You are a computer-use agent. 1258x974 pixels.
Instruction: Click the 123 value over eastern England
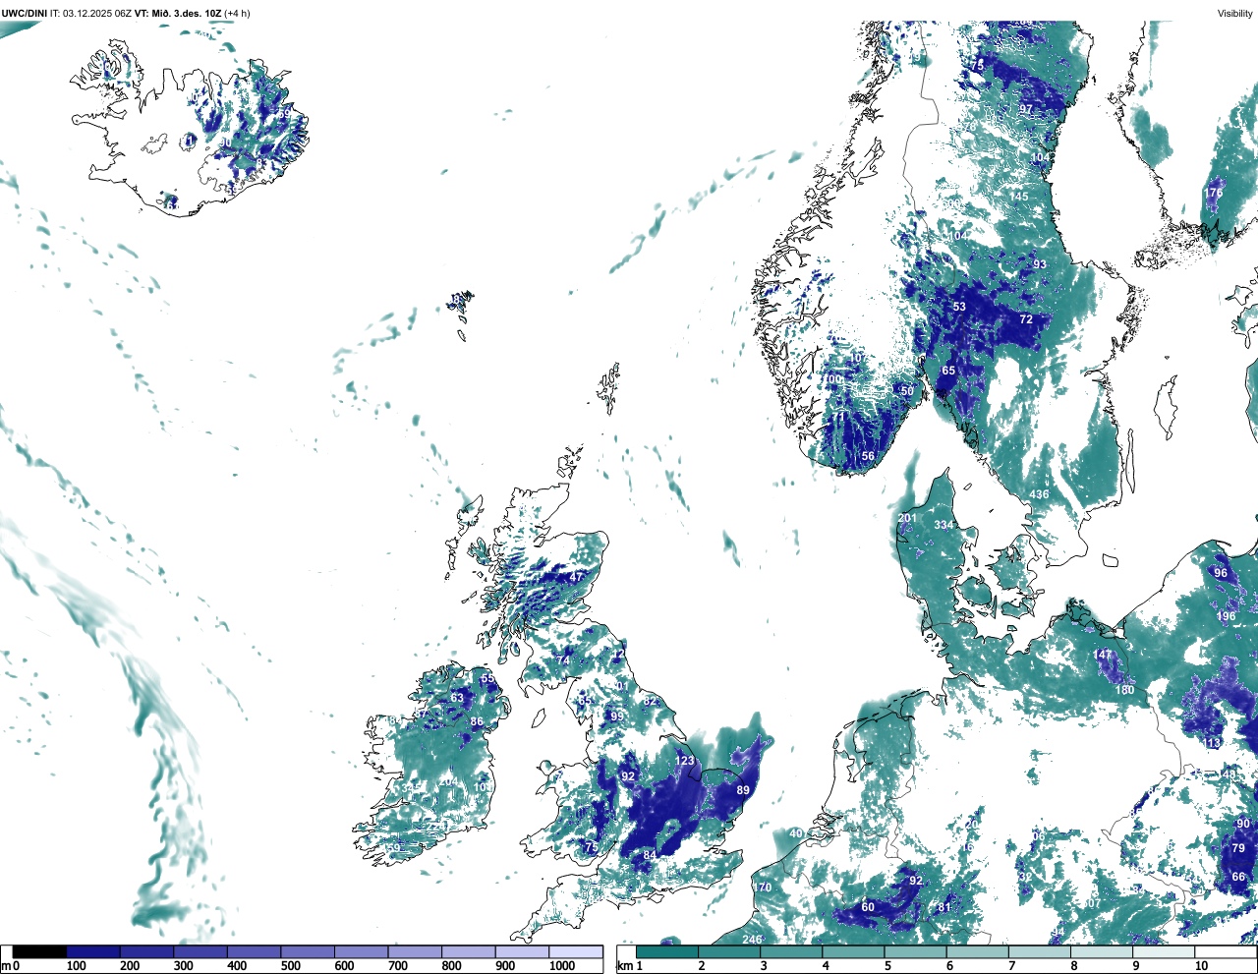coord(685,761)
